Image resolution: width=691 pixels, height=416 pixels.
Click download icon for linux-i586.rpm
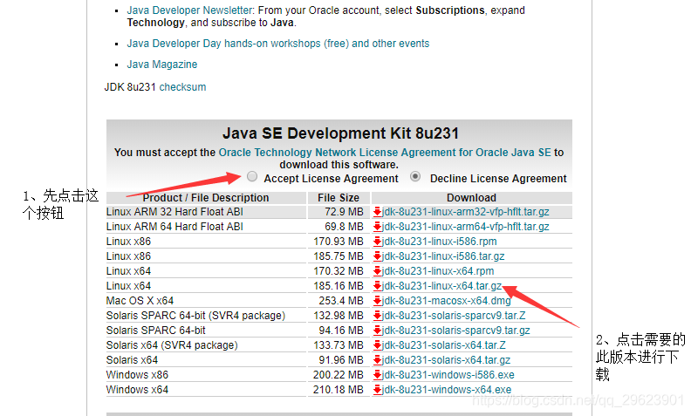pos(377,242)
